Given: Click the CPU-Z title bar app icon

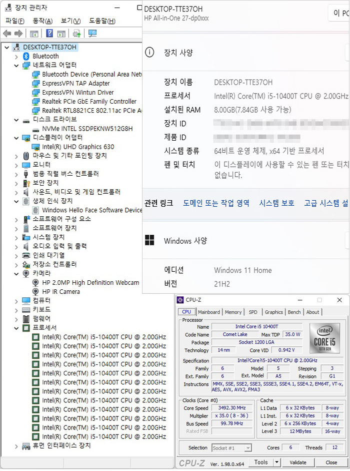Looking at the screenshot, I should tap(180, 300).
